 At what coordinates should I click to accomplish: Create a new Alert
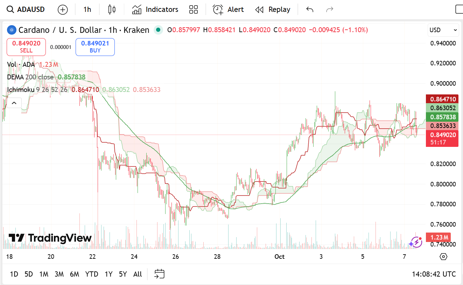tap(228, 9)
